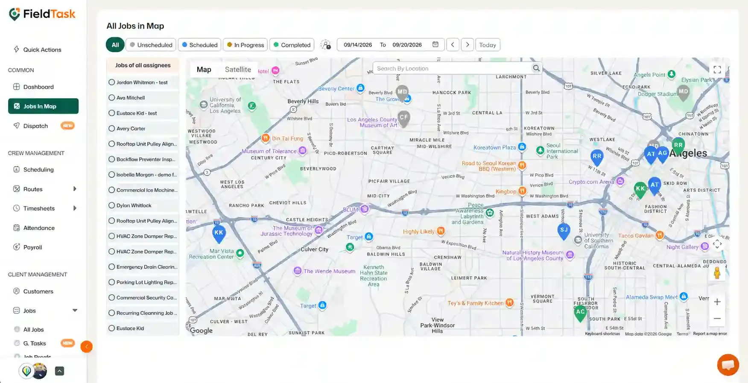
Task: Click the map camera controls icon
Action: tap(717, 244)
